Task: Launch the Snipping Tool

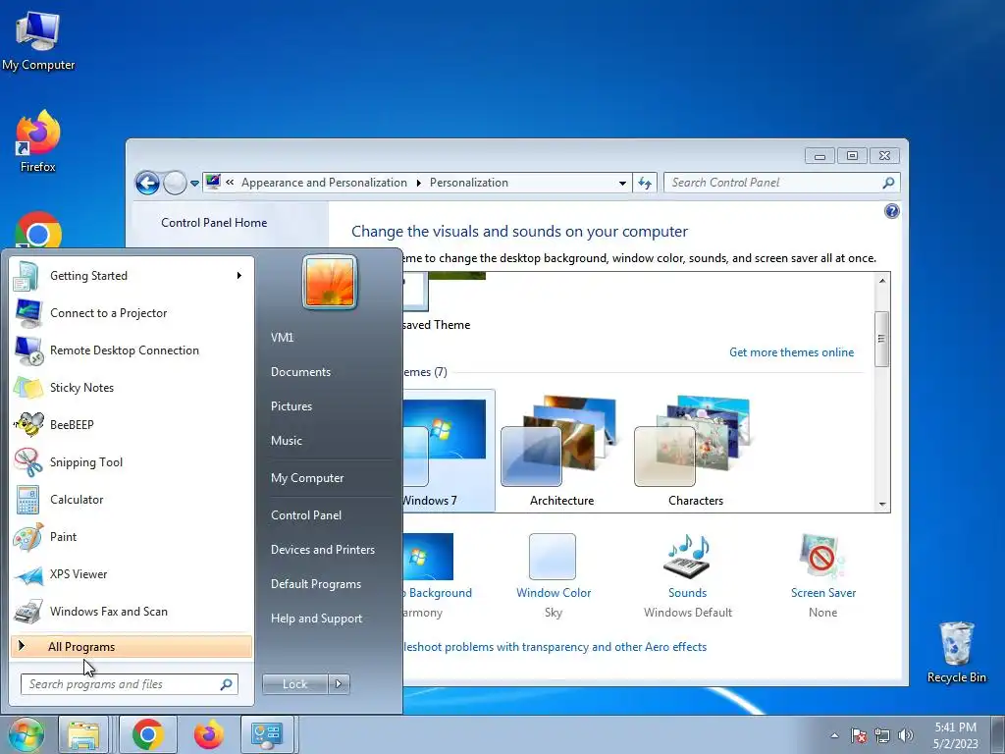Action: 132,462
